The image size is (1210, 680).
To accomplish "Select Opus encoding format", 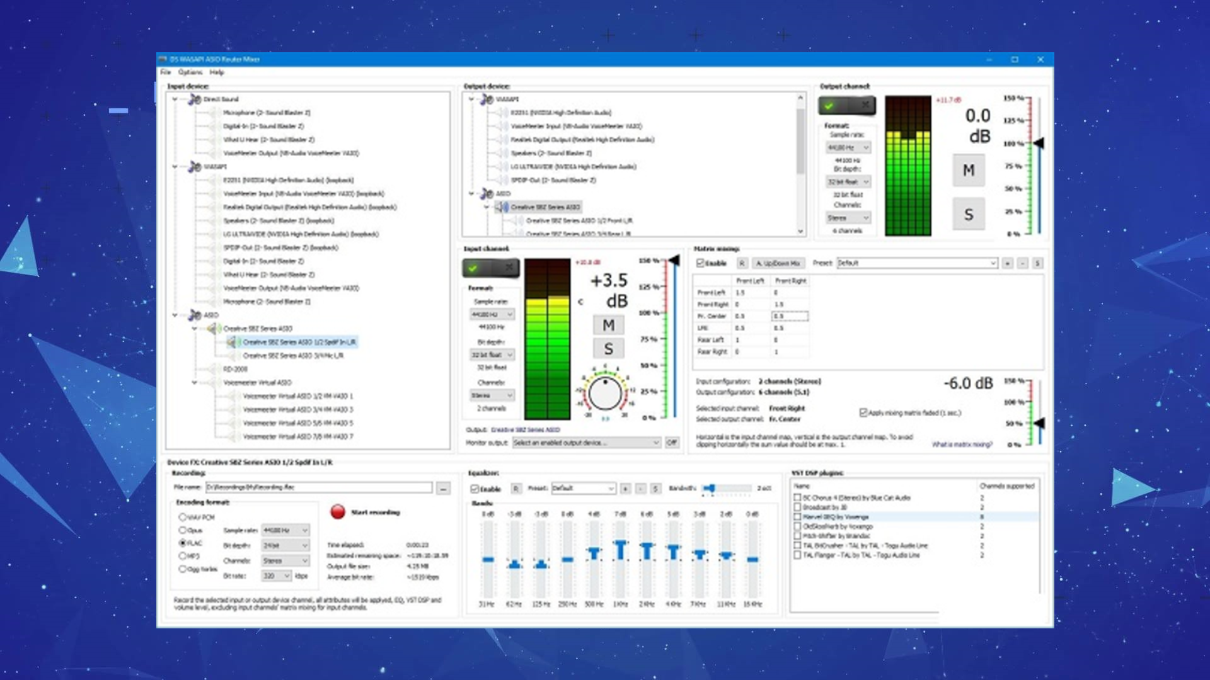I will 183,530.
